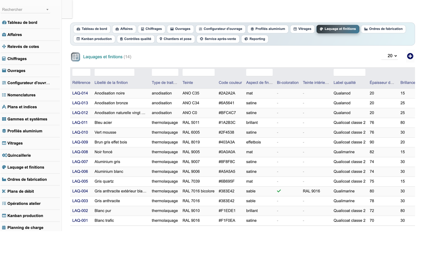Open the Ordres de fabrication top tab

(384, 29)
